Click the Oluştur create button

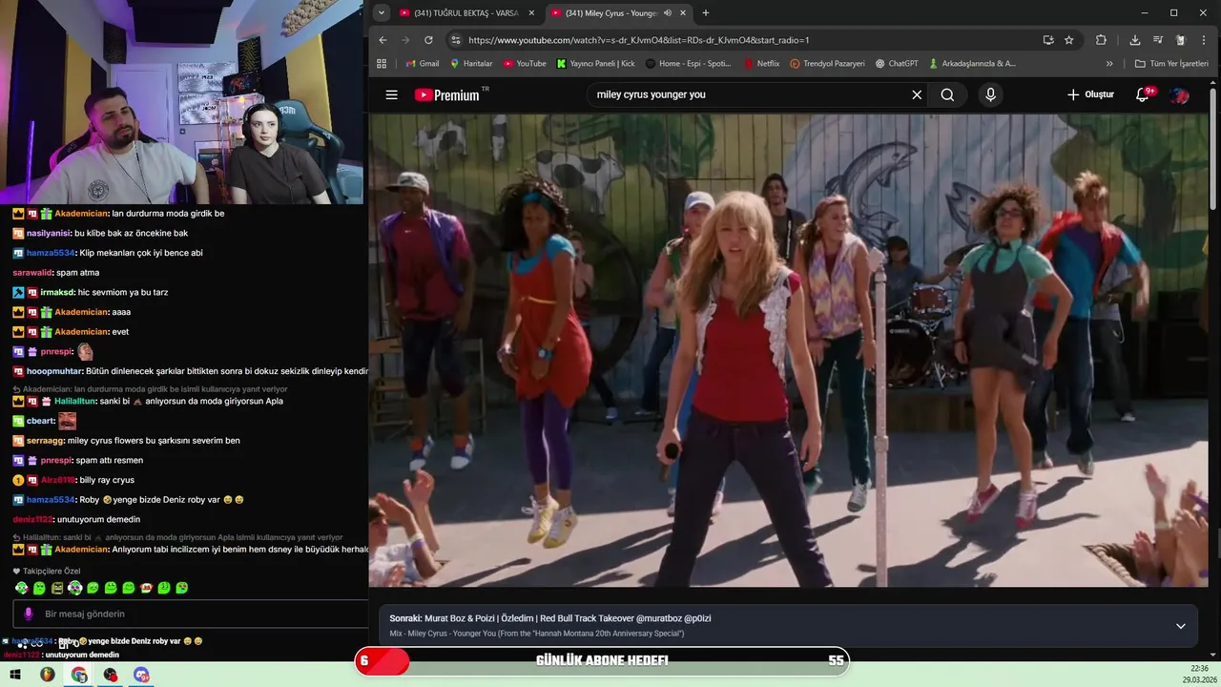[1090, 94]
